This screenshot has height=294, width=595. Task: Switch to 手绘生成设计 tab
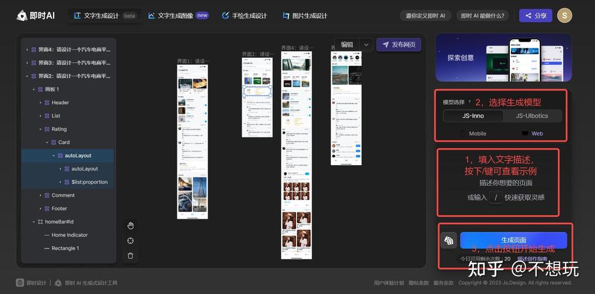[x=245, y=15]
